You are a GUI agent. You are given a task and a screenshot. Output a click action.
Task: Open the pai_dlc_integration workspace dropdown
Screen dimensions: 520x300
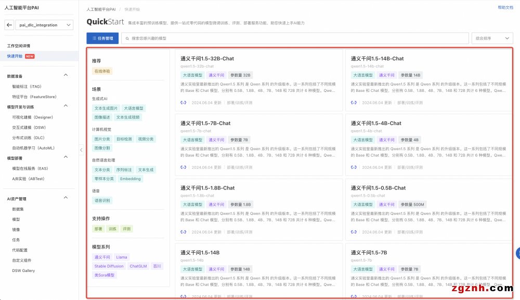(45, 25)
